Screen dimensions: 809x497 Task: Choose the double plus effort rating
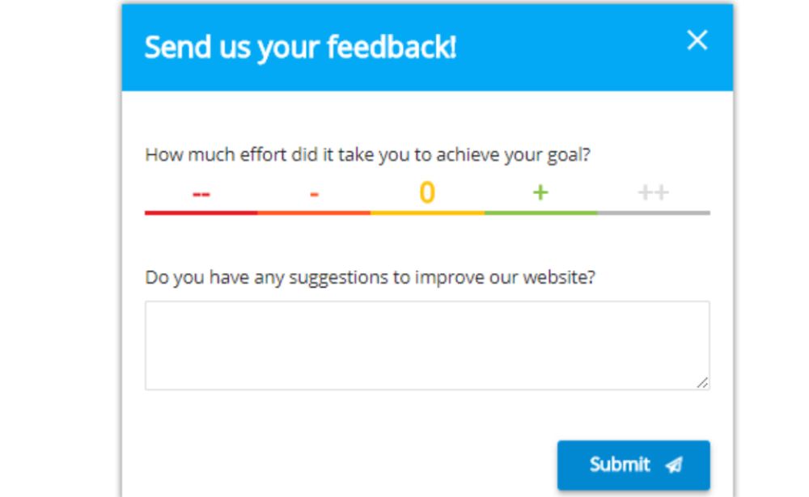[x=653, y=192]
